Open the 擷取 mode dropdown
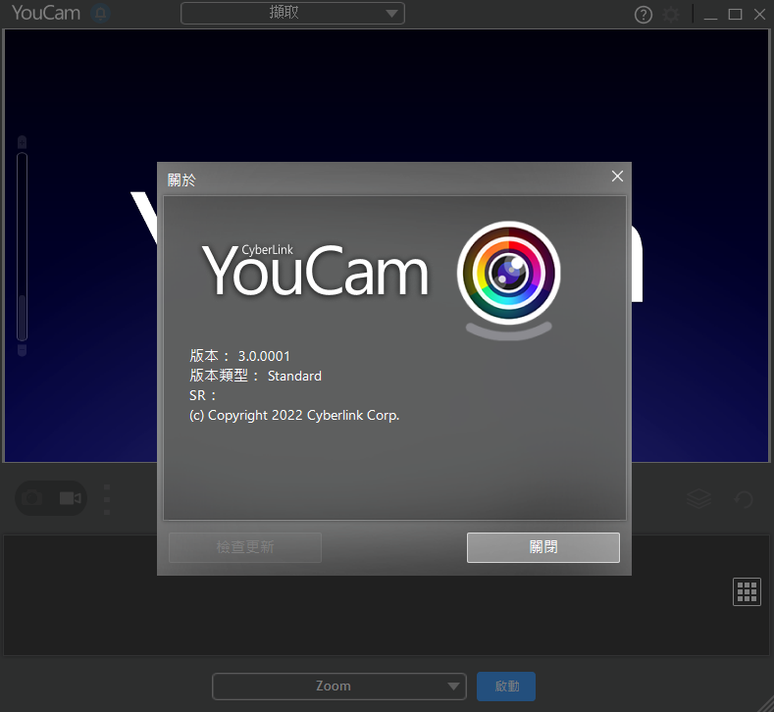 (x=292, y=13)
